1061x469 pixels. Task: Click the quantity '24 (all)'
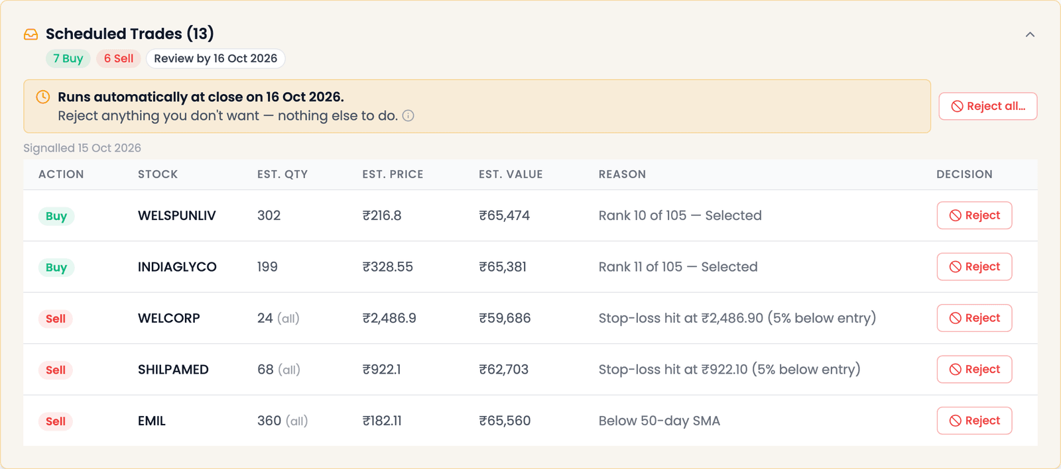tap(279, 318)
